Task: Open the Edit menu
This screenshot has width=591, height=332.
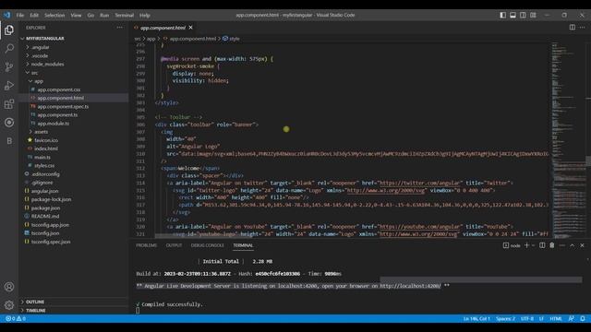Action: tap(34, 15)
